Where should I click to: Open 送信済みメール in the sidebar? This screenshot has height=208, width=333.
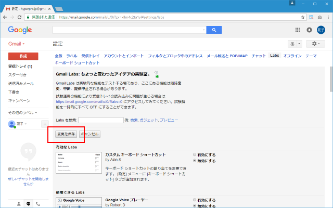coord(21,83)
